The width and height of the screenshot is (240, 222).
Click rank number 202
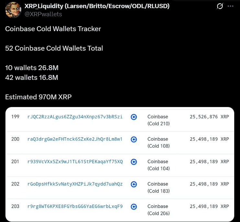15,184
